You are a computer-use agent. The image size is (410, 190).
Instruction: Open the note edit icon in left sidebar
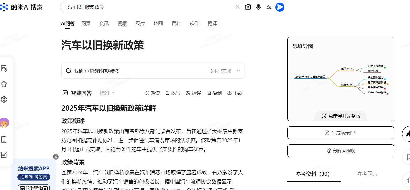pos(4,155)
